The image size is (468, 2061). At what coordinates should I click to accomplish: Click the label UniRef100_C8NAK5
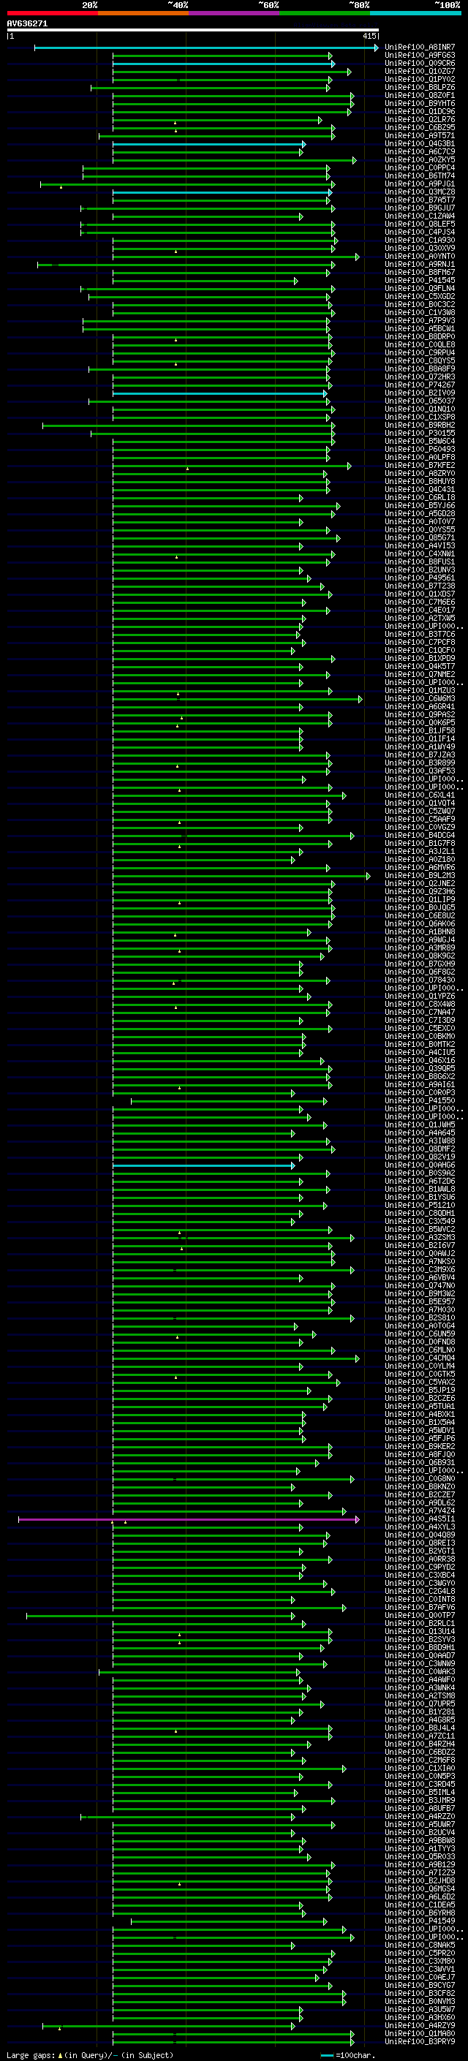[419, 1944]
